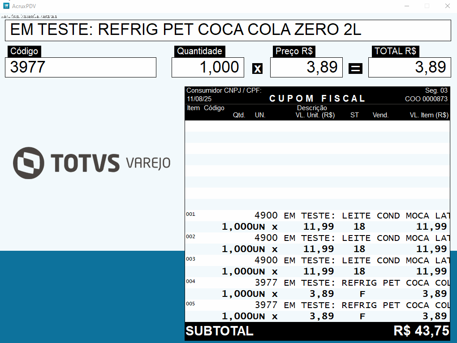457x343 pixels.
Task: Click the Preço R$ field showing 3,89
Action: pos(306,67)
